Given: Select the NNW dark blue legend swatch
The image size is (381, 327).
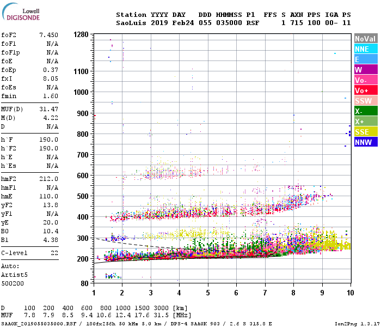Looking at the screenshot, I should pyautogui.click(x=366, y=142).
